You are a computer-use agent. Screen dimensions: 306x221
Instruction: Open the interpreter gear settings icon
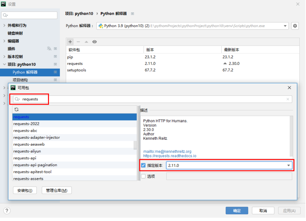[295, 26]
